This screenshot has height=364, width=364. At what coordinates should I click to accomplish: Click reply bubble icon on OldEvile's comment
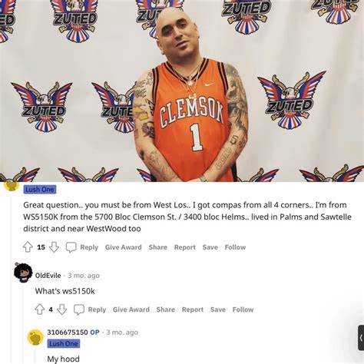tap(79, 309)
